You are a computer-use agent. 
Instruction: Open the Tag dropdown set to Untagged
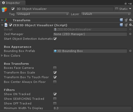click(43, 14)
